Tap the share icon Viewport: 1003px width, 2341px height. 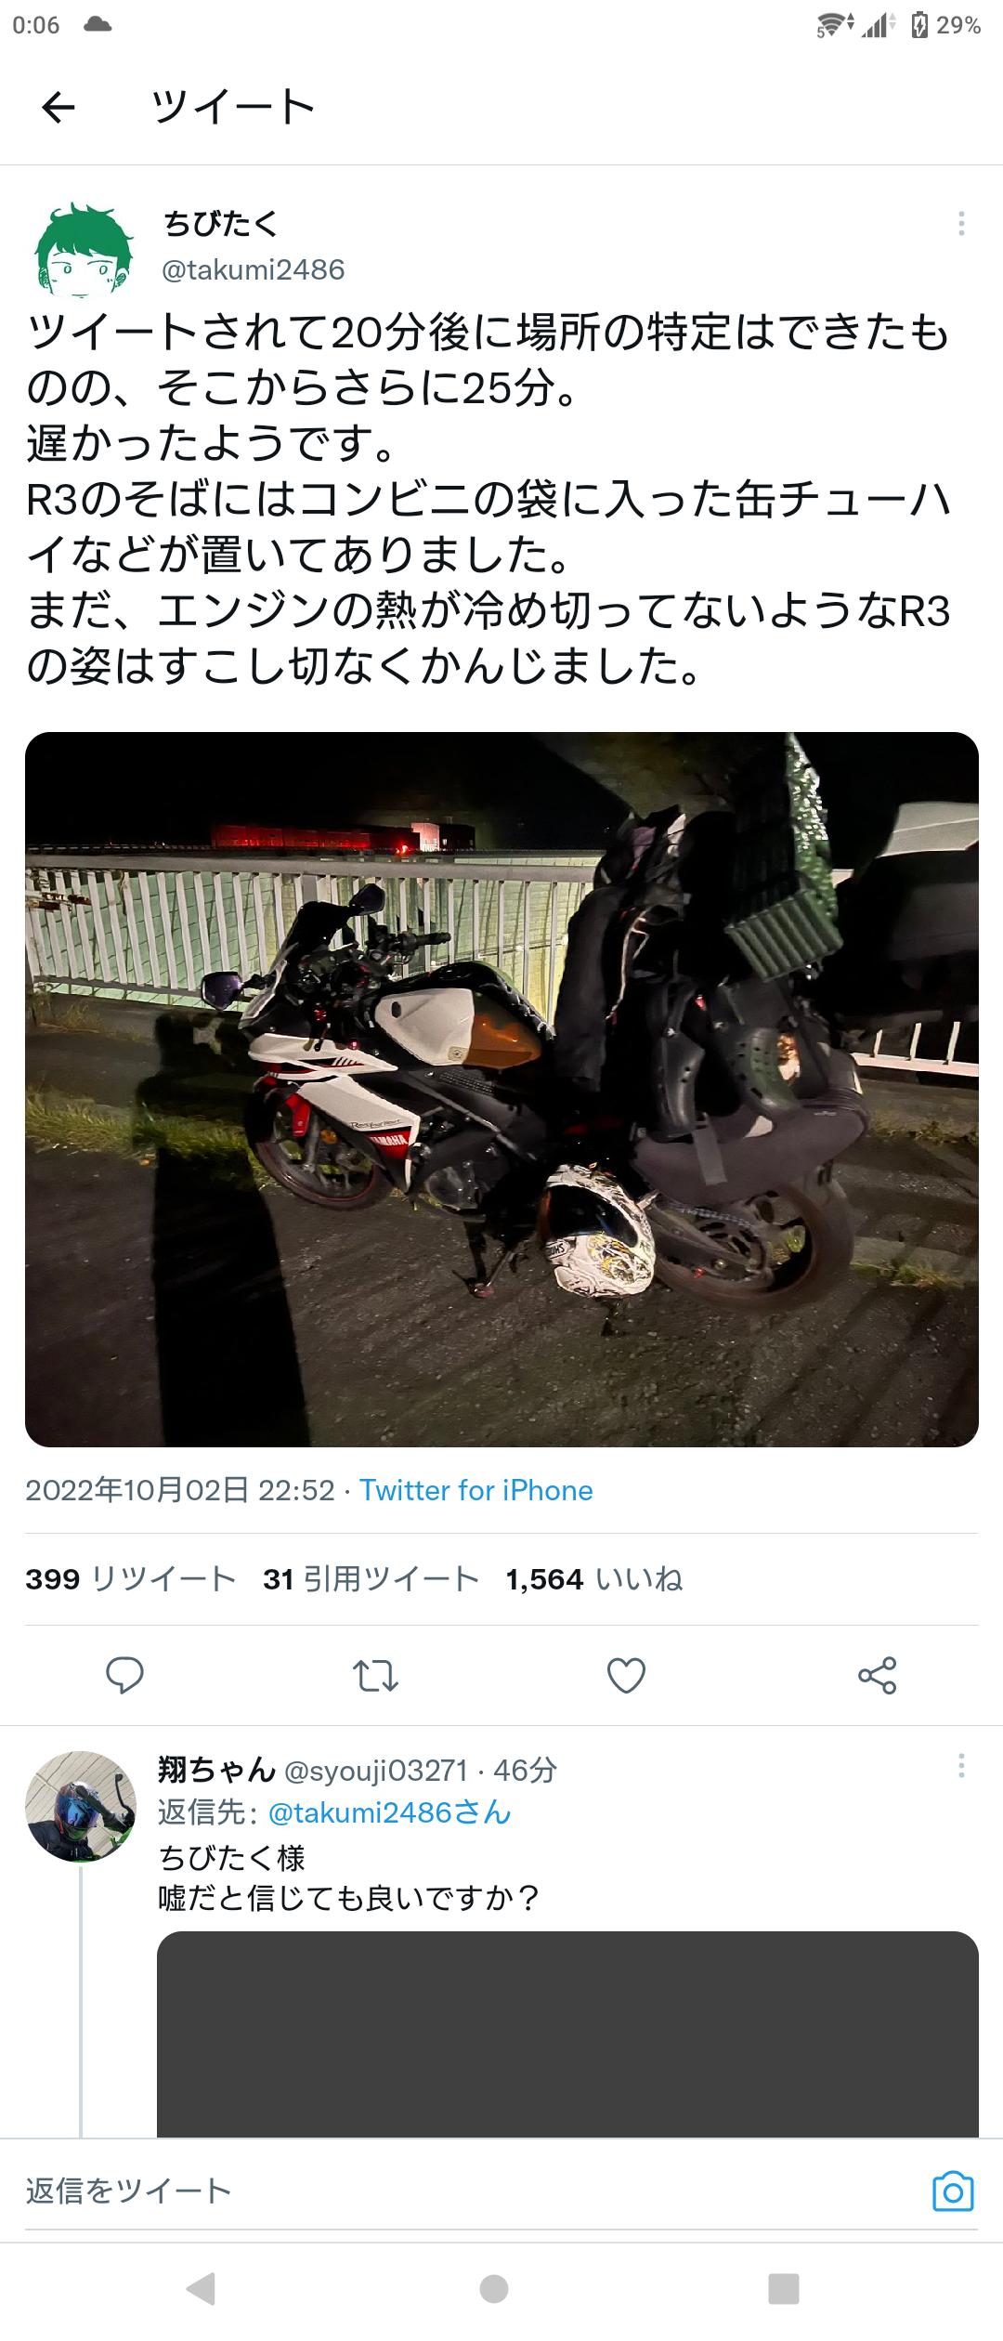(x=877, y=1675)
